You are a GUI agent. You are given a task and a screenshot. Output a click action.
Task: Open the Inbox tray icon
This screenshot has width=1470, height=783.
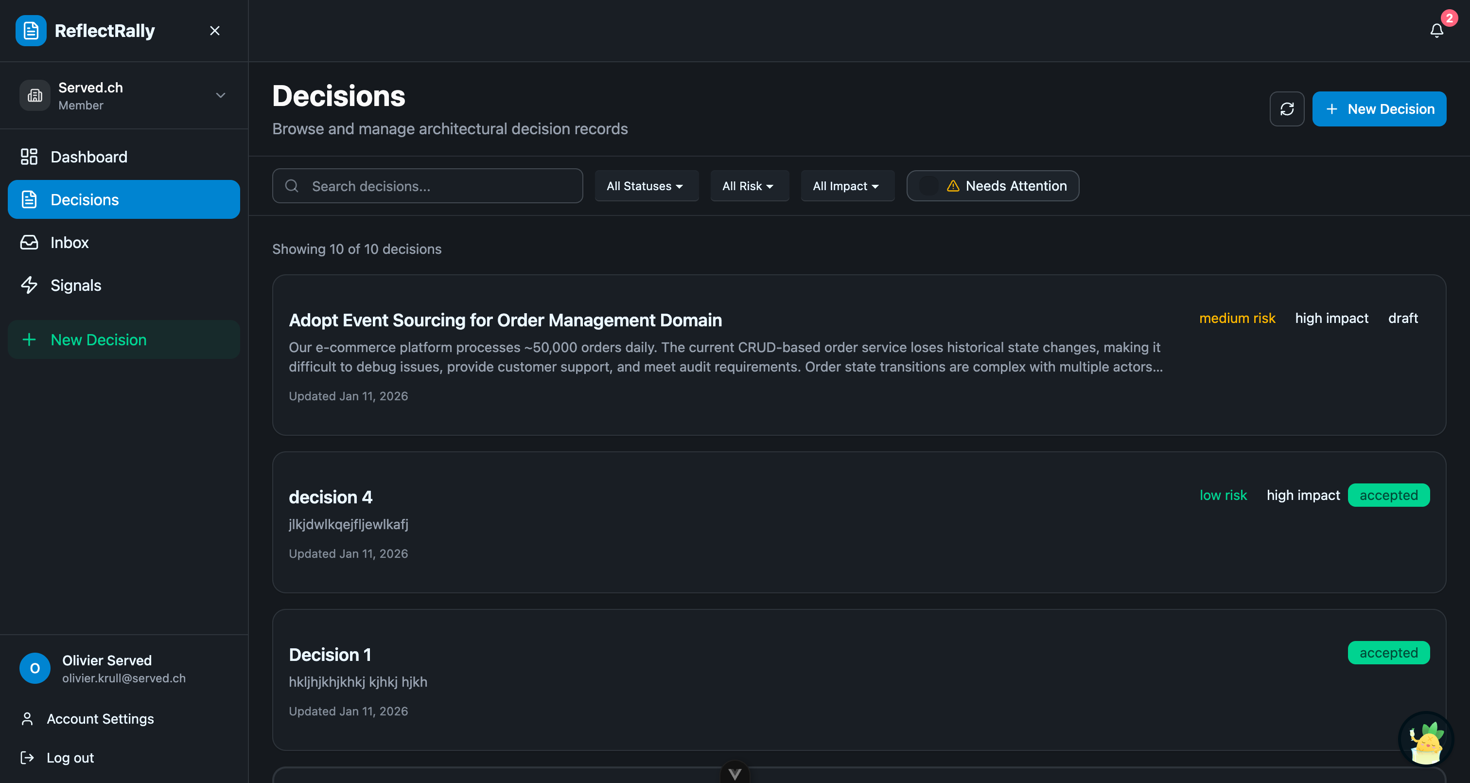click(29, 242)
